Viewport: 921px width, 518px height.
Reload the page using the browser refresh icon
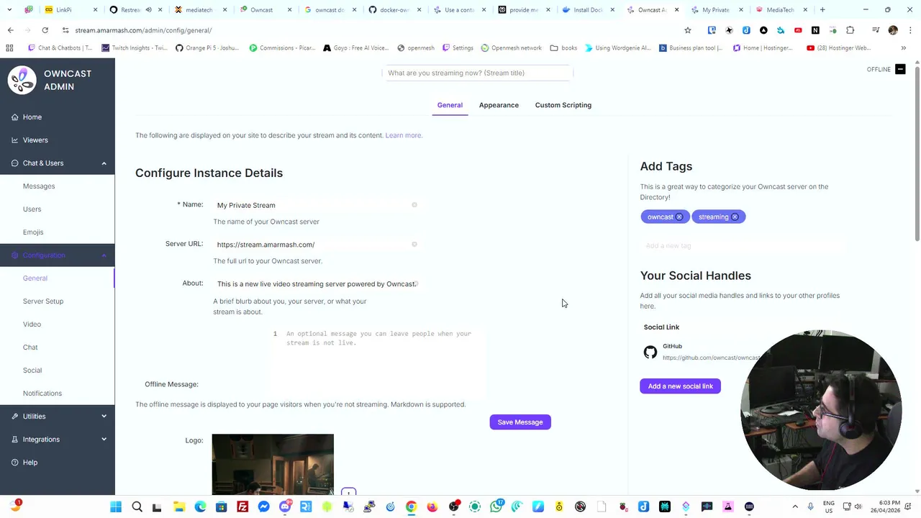45,30
